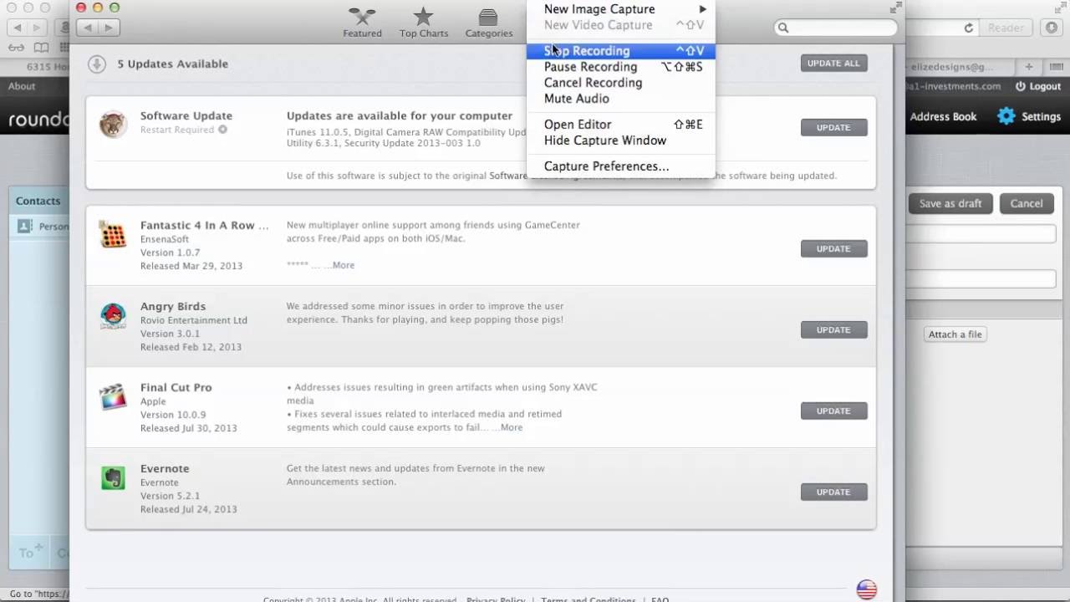
Task: Click the App Store back arrow
Action: 88,28
